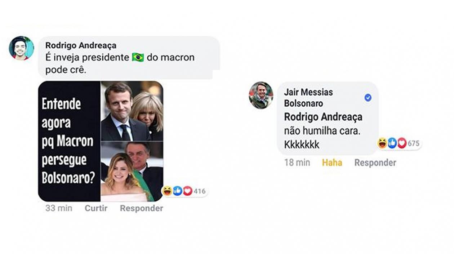454x254 pixels.
Task: Click the 33 min timestamp
Action: pos(59,208)
